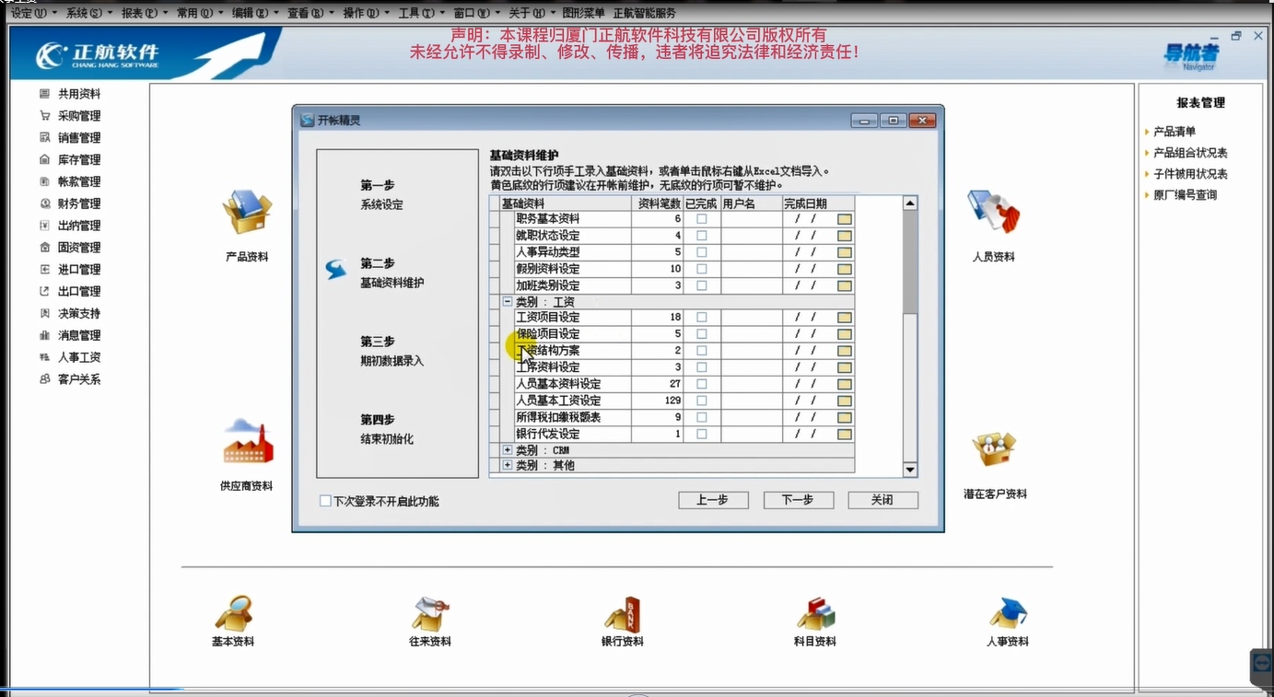
Task: Select 销售管理 in the left sidebar
Action: tap(79, 138)
